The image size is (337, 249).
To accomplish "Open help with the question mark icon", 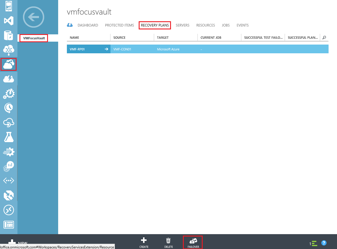I will tap(324, 243).
